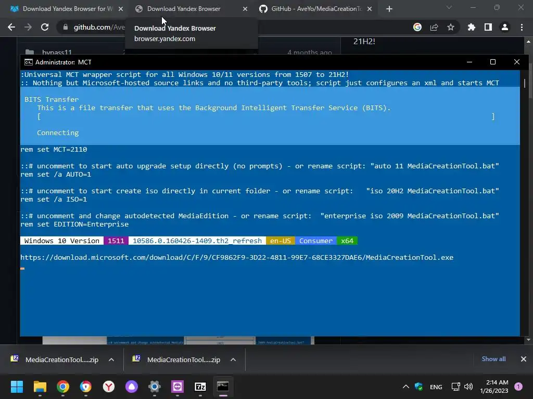
Task: Open Google Chrome from the taskbar
Action: (x=63, y=387)
